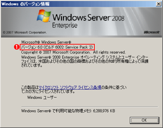Viewport: 163px width, 128px height.
Task: Click the Microsoft logo in banner
Action: pyautogui.click(x=152, y=32)
